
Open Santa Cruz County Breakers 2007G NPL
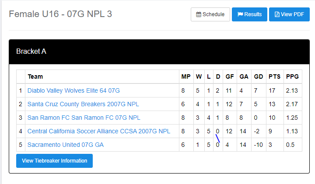pyautogui.click(x=84, y=104)
